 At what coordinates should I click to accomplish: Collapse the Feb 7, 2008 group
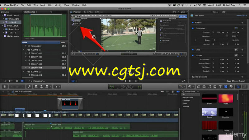pyautogui.click(x=24, y=50)
